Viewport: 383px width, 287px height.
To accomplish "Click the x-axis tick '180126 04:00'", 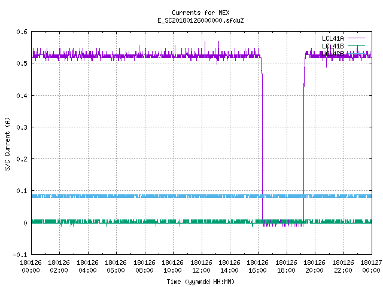I will coord(87,267).
